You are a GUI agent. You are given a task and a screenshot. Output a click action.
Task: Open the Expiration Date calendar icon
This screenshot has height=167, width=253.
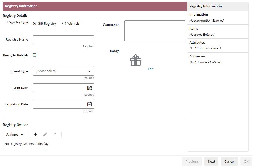pyautogui.click(x=89, y=104)
